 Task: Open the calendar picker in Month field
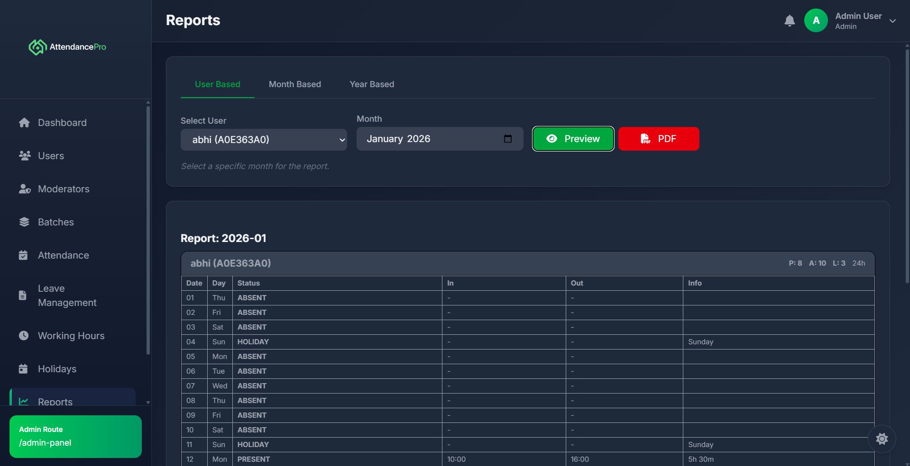pyautogui.click(x=507, y=139)
